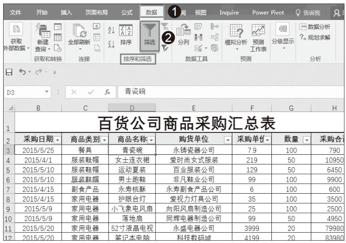Open the 购货单位 column filter arrow
Screen dimensions: 346x243
coord(227,139)
